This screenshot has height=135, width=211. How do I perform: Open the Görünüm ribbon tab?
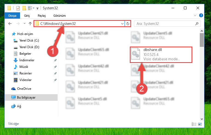(60, 16)
